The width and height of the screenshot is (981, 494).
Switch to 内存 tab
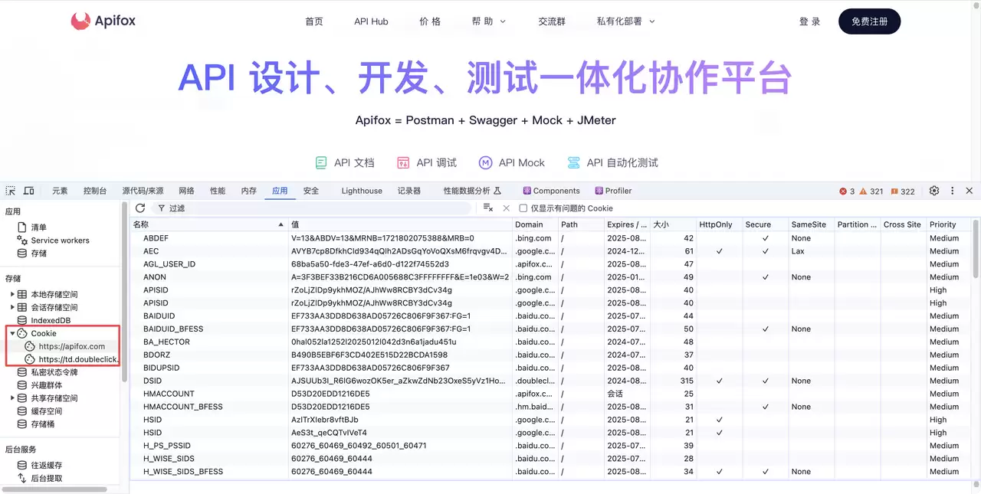tap(248, 191)
